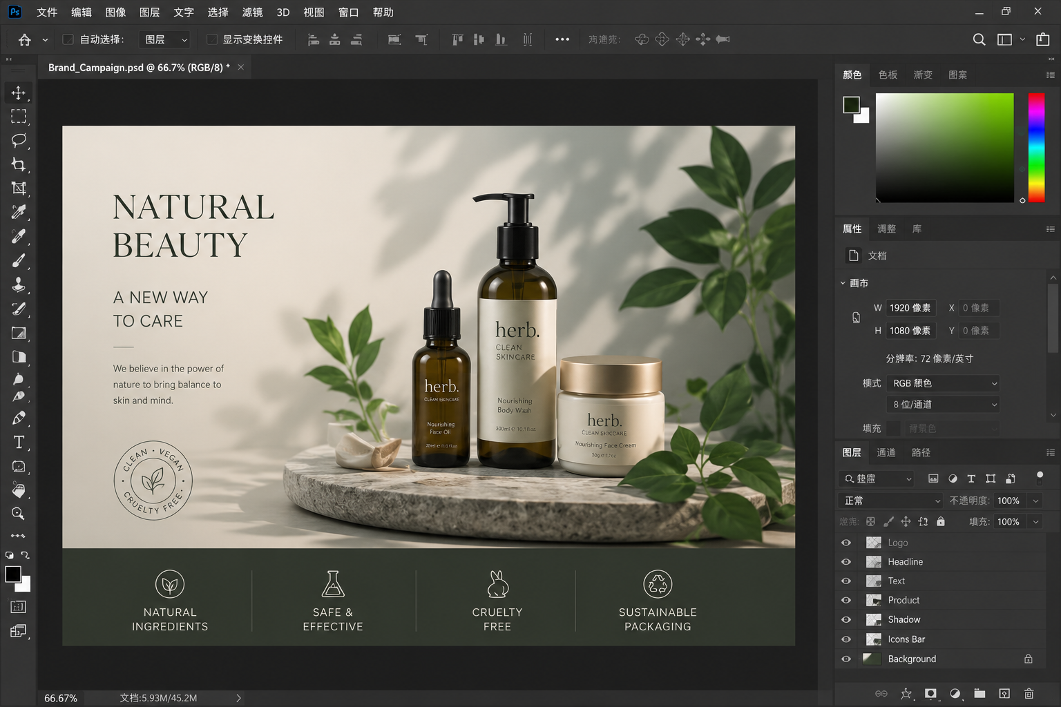Hide the Background layer
This screenshot has height=707, width=1061.
coord(846,659)
